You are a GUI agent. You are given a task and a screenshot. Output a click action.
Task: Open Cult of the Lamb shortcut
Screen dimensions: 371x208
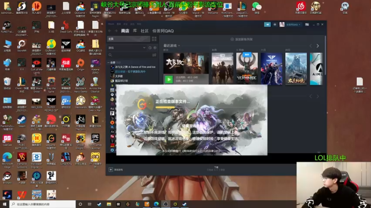(37, 66)
